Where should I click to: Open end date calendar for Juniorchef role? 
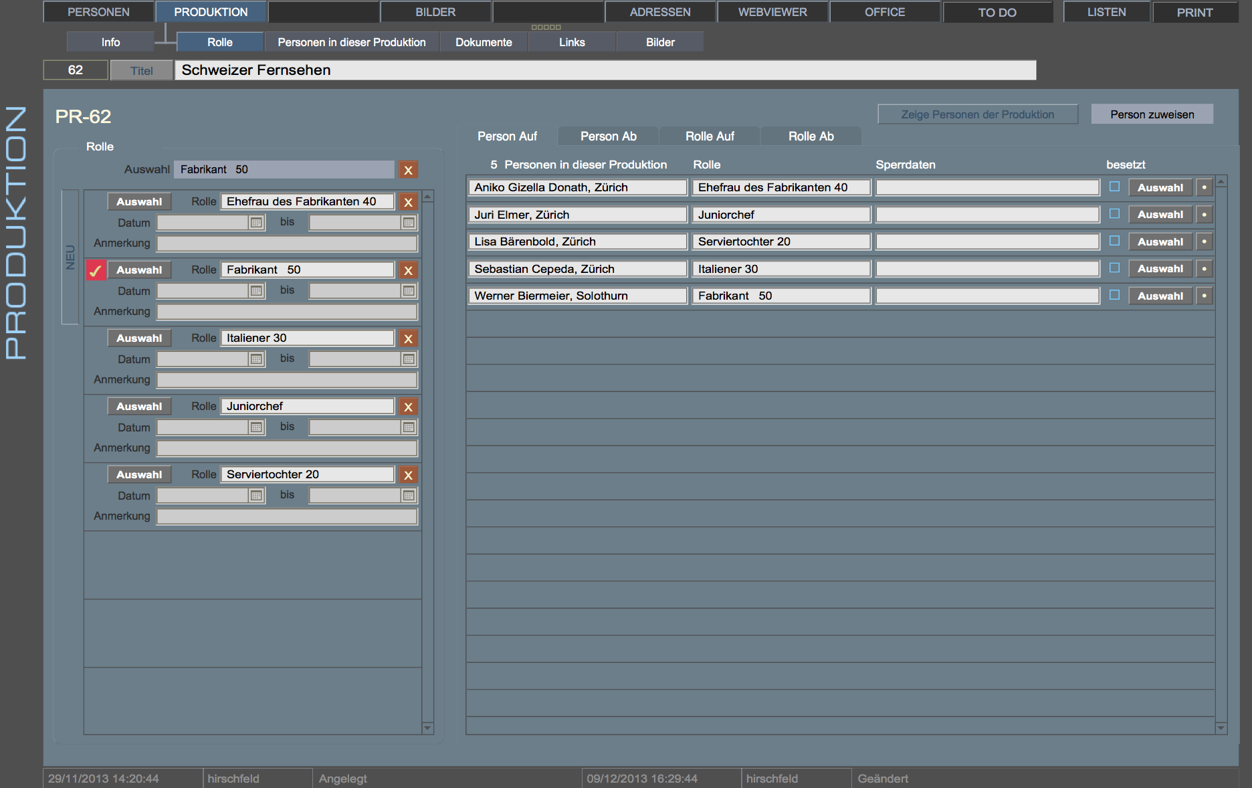(x=409, y=427)
